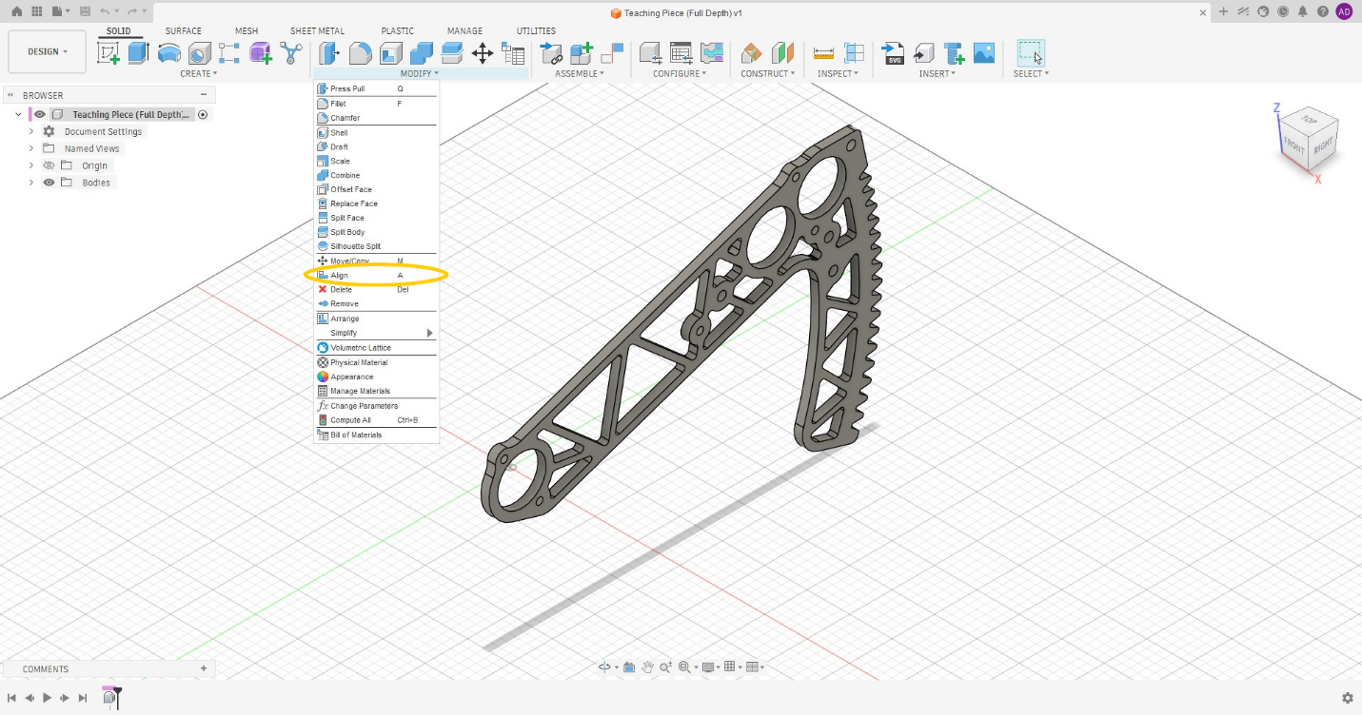This screenshot has width=1362, height=715.
Task: Switch to the UTILITIES tab
Action: (536, 31)
